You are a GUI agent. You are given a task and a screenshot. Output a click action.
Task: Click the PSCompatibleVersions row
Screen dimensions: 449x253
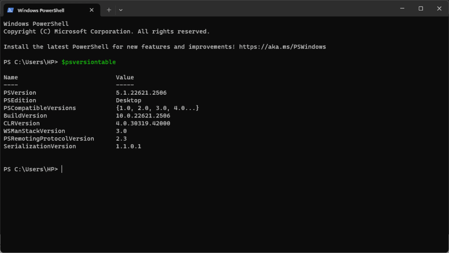coord(145,108)
